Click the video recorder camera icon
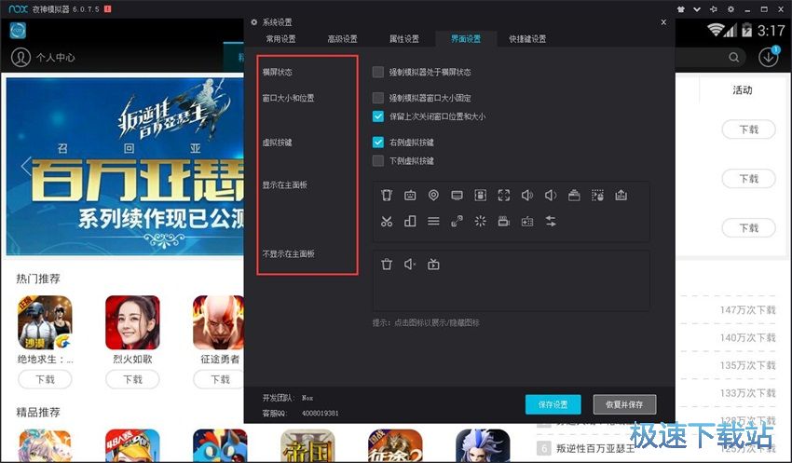This screenshot has height=463, width=792. coord(503,221)
